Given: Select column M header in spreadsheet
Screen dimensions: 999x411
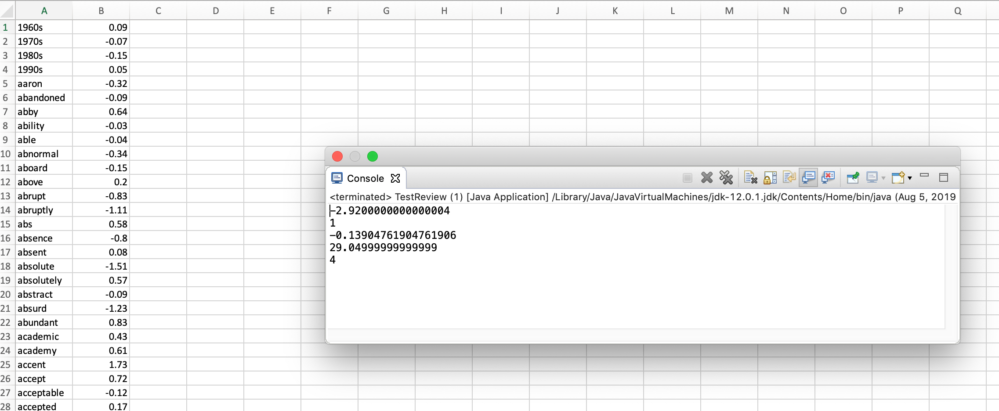Looking at the screenshot, I should pos(729,11).
